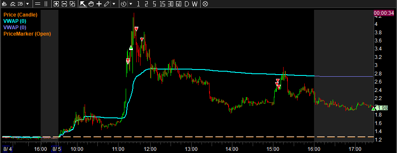Add a vertical line with the double-vertical-lines icon
The height and width of the screenshot is (153, 397).
tap(46, 4)
